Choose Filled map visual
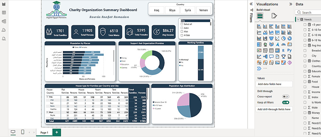Viewport: 321px width, 137px height. 271,44
